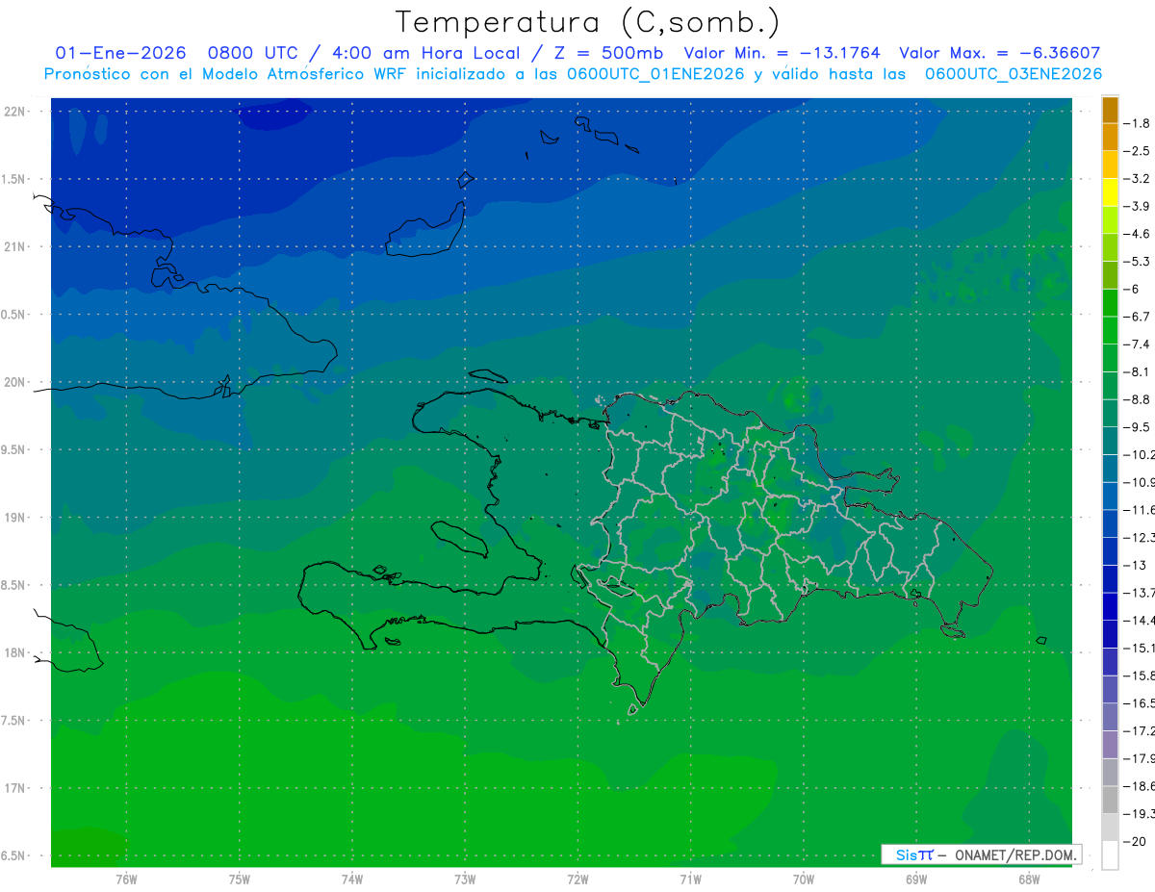Click the '-2.5' color scale value
Image resolution: width=1155 pixels, height=892 pixels.
click(1137, 151)
